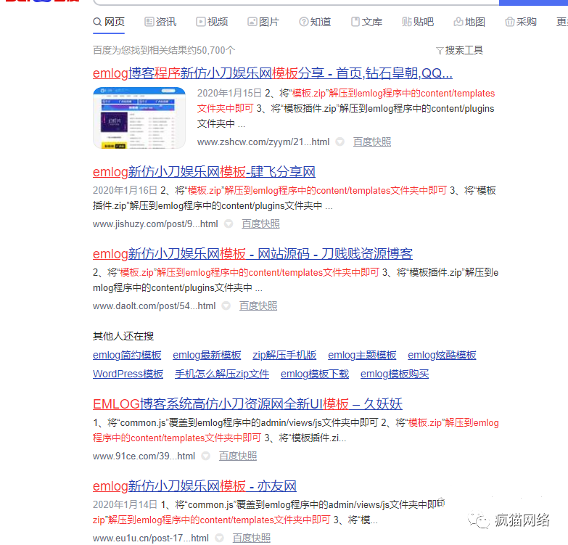
Task: Open result '刀贱贱资源博客' link
Action: (x=253, y=254)
